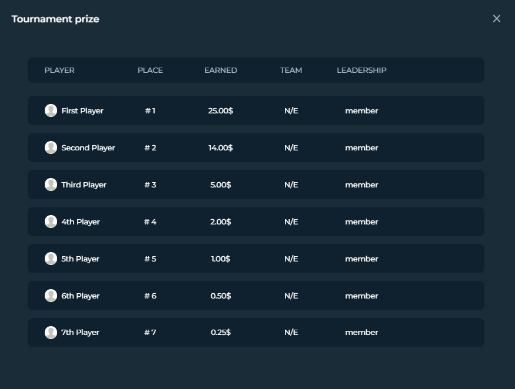Click earned amount '2.00$'

click(x=220, y=222)
